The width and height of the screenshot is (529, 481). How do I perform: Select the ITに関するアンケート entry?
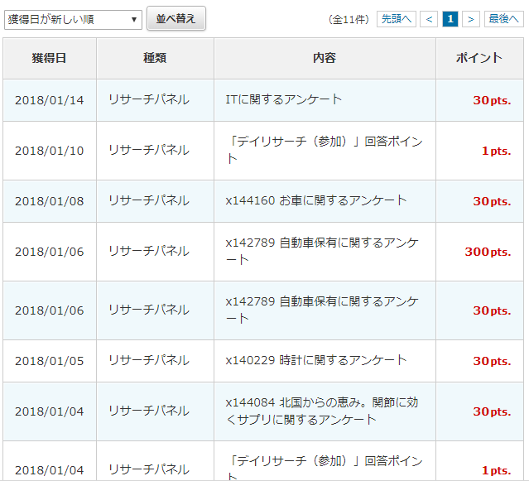pyautogui.click(x=284, y=99)
